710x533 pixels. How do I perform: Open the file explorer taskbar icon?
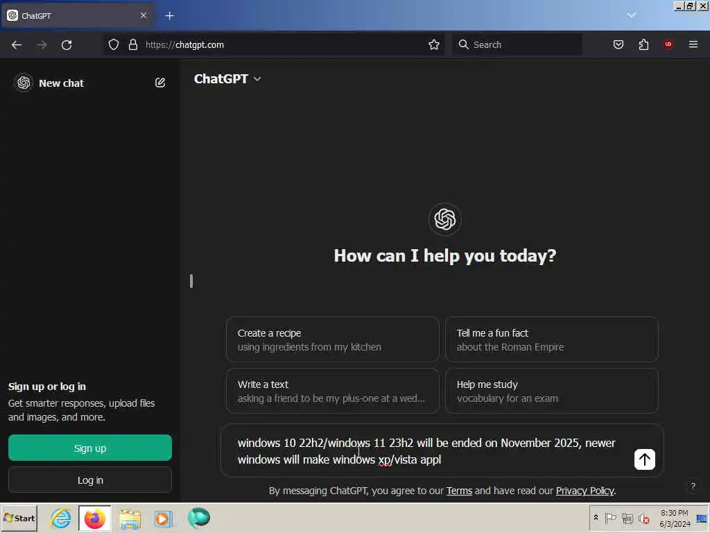130,518
